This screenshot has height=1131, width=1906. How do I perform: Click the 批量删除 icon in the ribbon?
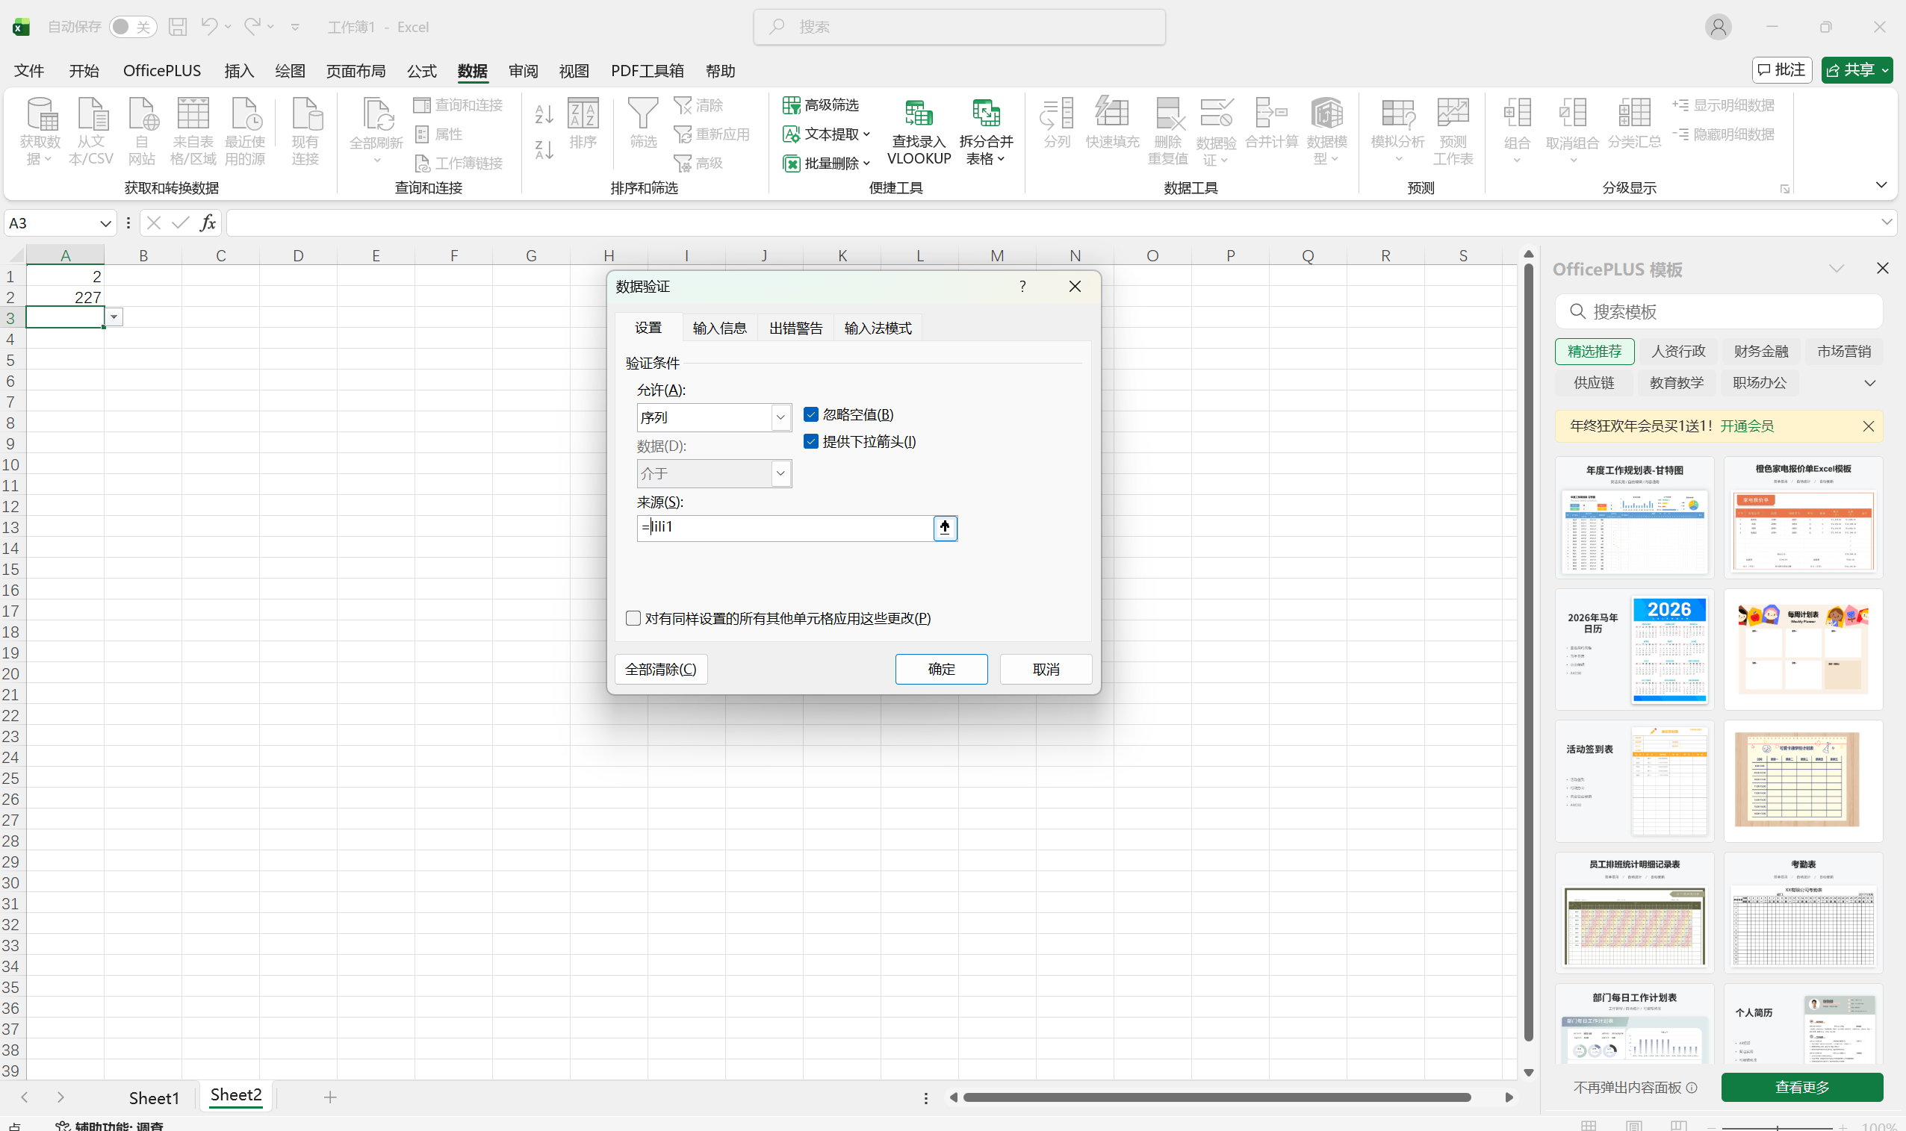click(x=792, y=163)
